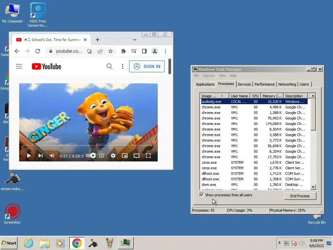Go back in Chrome
Screen dimensions: 333x250
click(x=17, y=51)
